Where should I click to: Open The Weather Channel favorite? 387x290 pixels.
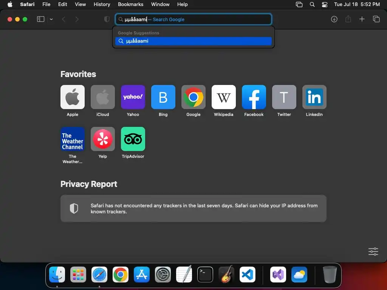tap(73, 139)
